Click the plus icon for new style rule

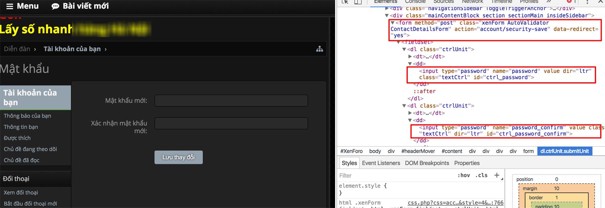pyautogui.click(x=497, y=175)
